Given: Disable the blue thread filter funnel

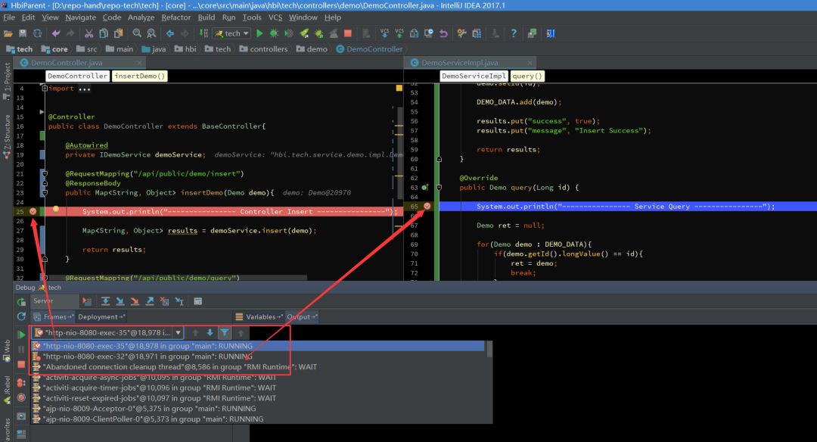Looking at the screenshot, I should pos(225,331).
